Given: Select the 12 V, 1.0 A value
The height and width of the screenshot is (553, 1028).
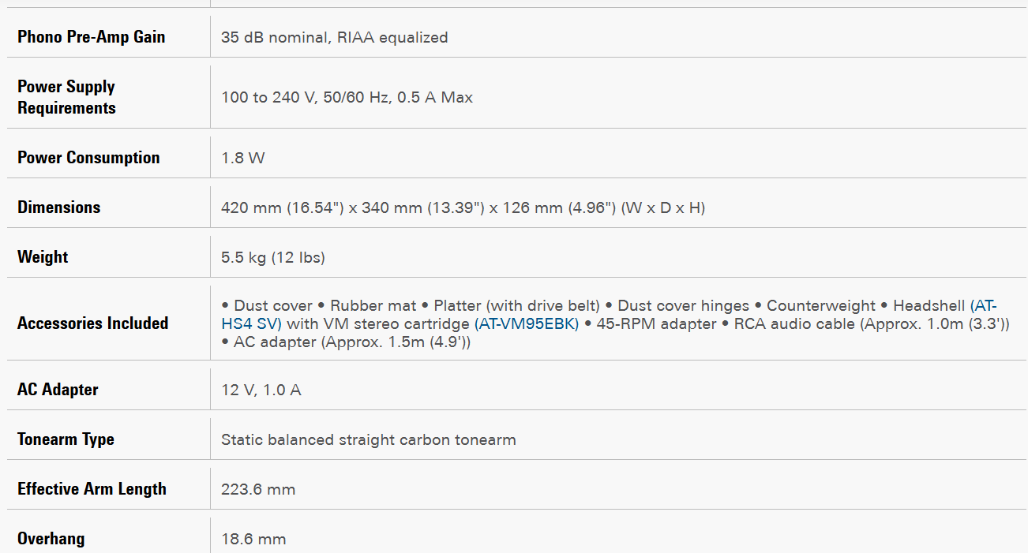Looking at the screenshot, I should pyautogui.click(x=261, y=390).
